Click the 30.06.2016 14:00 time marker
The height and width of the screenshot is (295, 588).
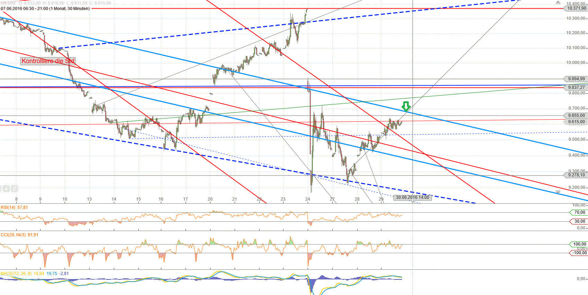[x=413, y=197]
